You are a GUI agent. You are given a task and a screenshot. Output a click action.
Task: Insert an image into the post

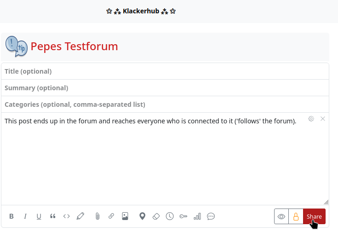pyautogui.click(x=125, y=216)
